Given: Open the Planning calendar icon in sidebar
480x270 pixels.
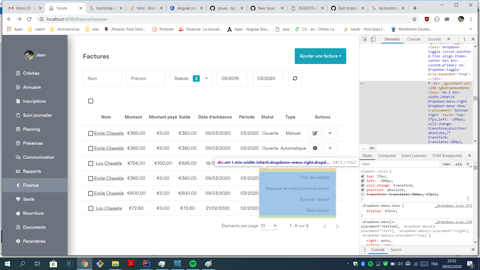Looking at the screenshot, I should (18, 129).
